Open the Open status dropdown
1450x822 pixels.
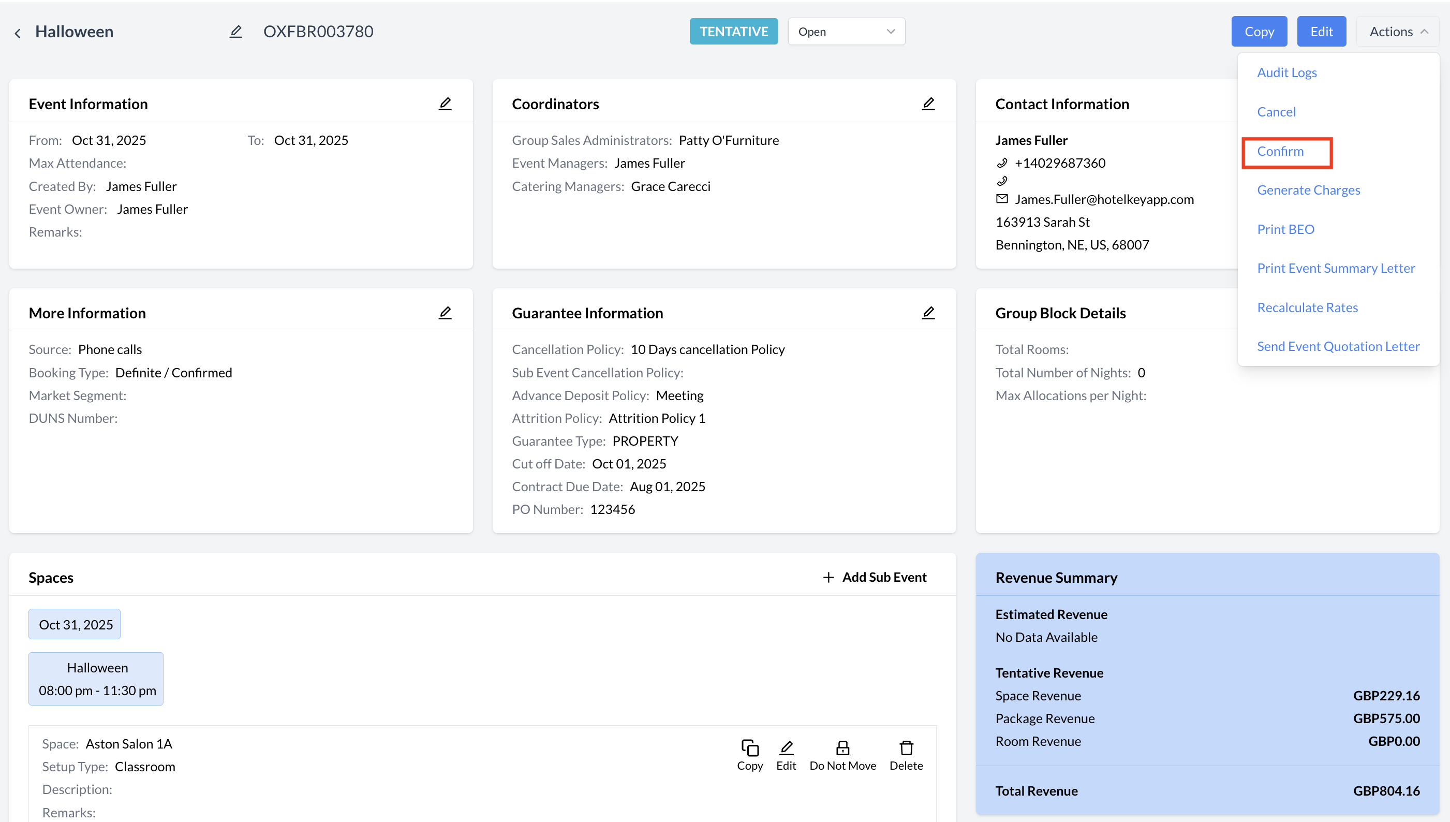tap(846, 32)
